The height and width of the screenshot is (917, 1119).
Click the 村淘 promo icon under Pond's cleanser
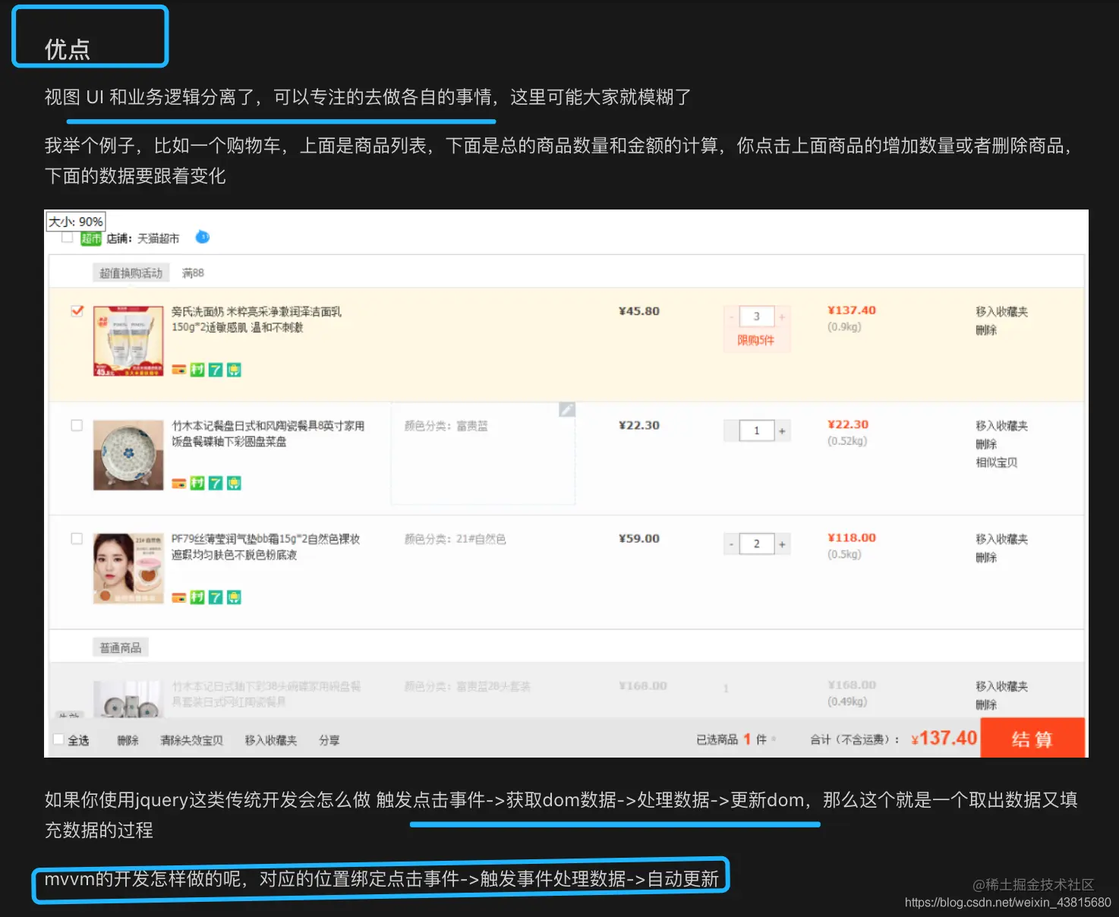[x=197, y=370]
